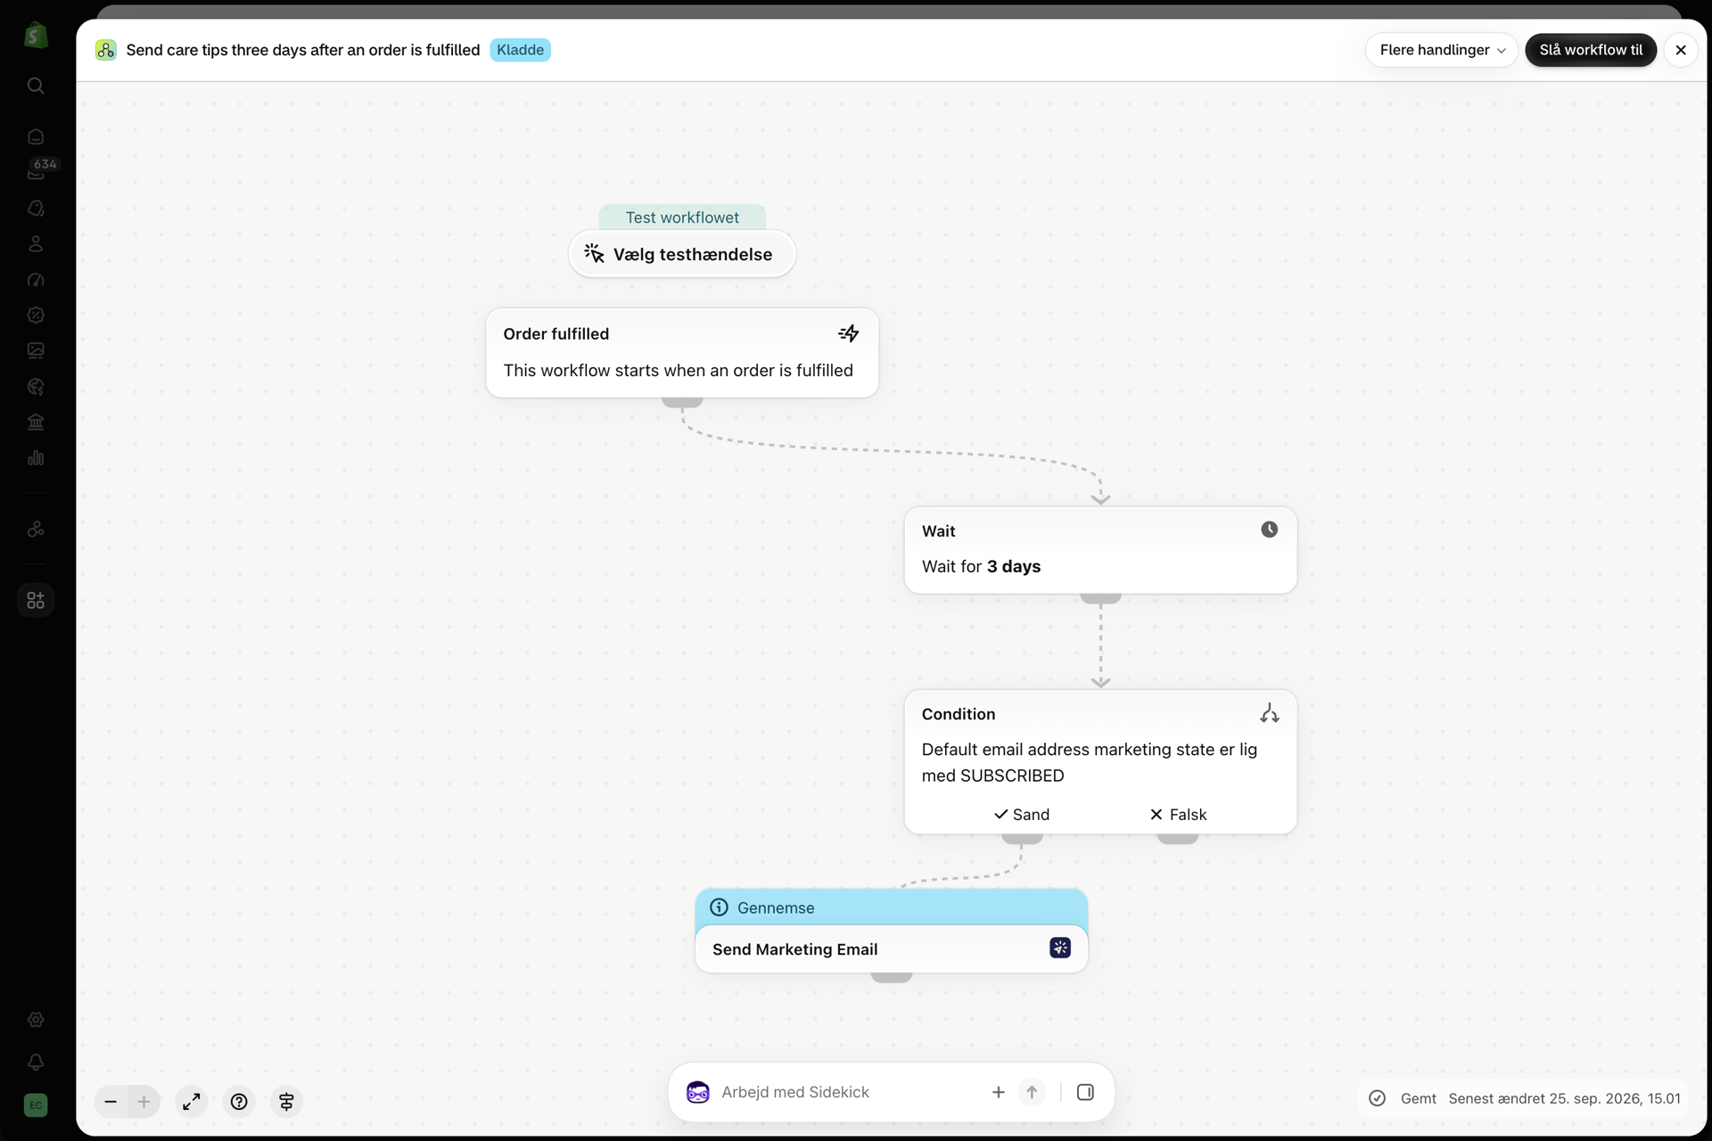The width and height of the screenshot is (1712, 1141).
Task: Click the Gennemse review banner
Action: point(891,907)
